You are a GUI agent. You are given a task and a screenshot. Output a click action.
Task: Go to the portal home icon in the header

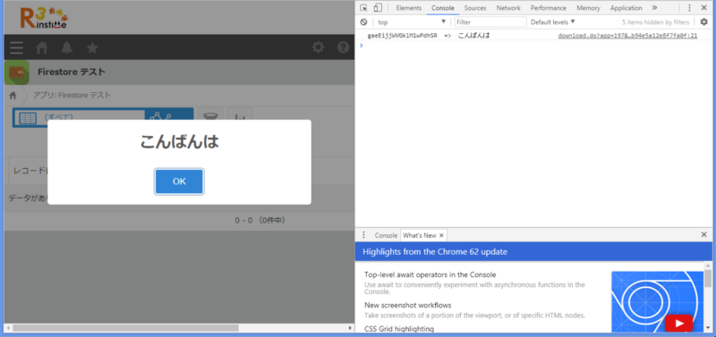pos(42,47)
